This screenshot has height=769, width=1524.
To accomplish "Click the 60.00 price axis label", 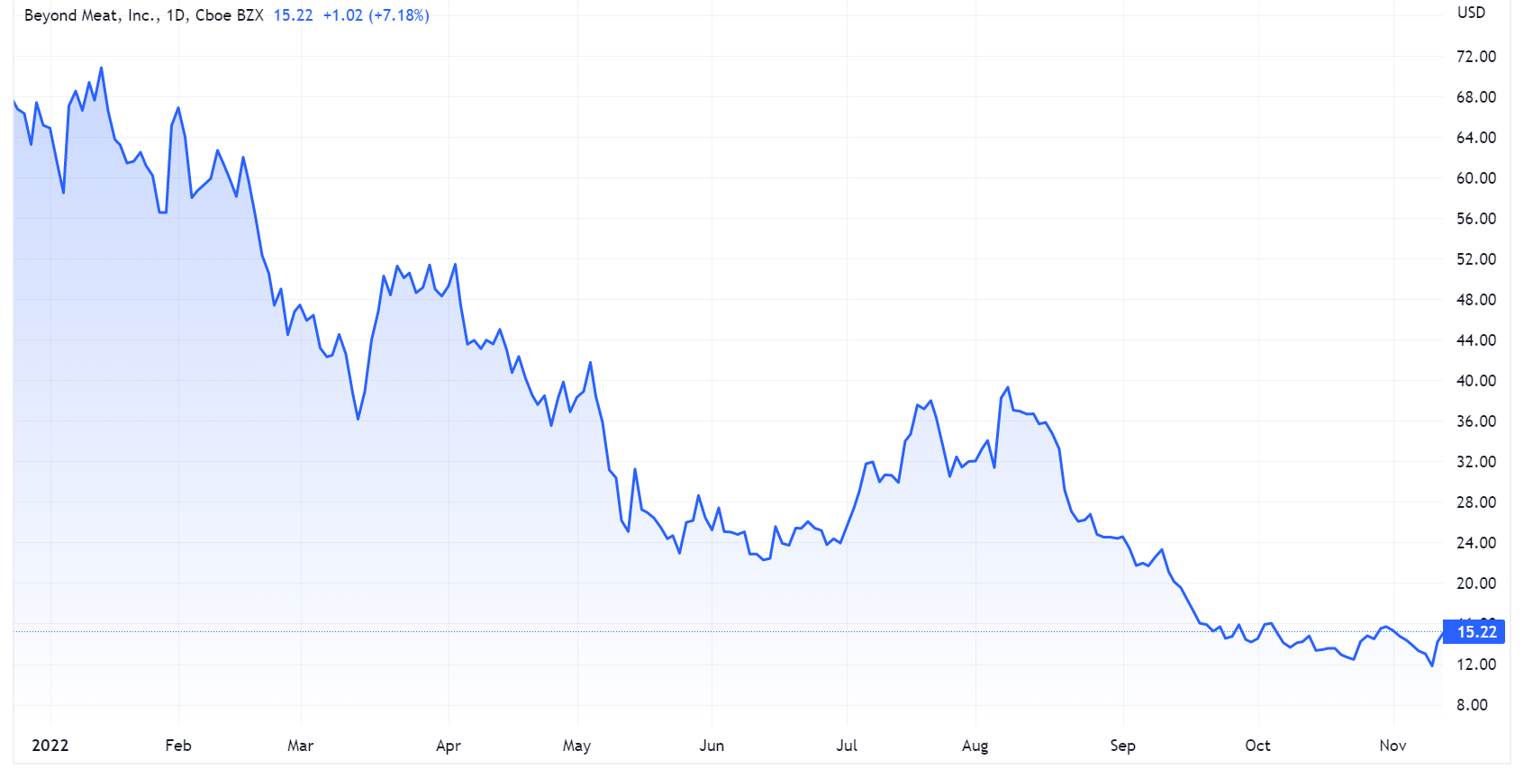I will click(x=1476, y=178).
